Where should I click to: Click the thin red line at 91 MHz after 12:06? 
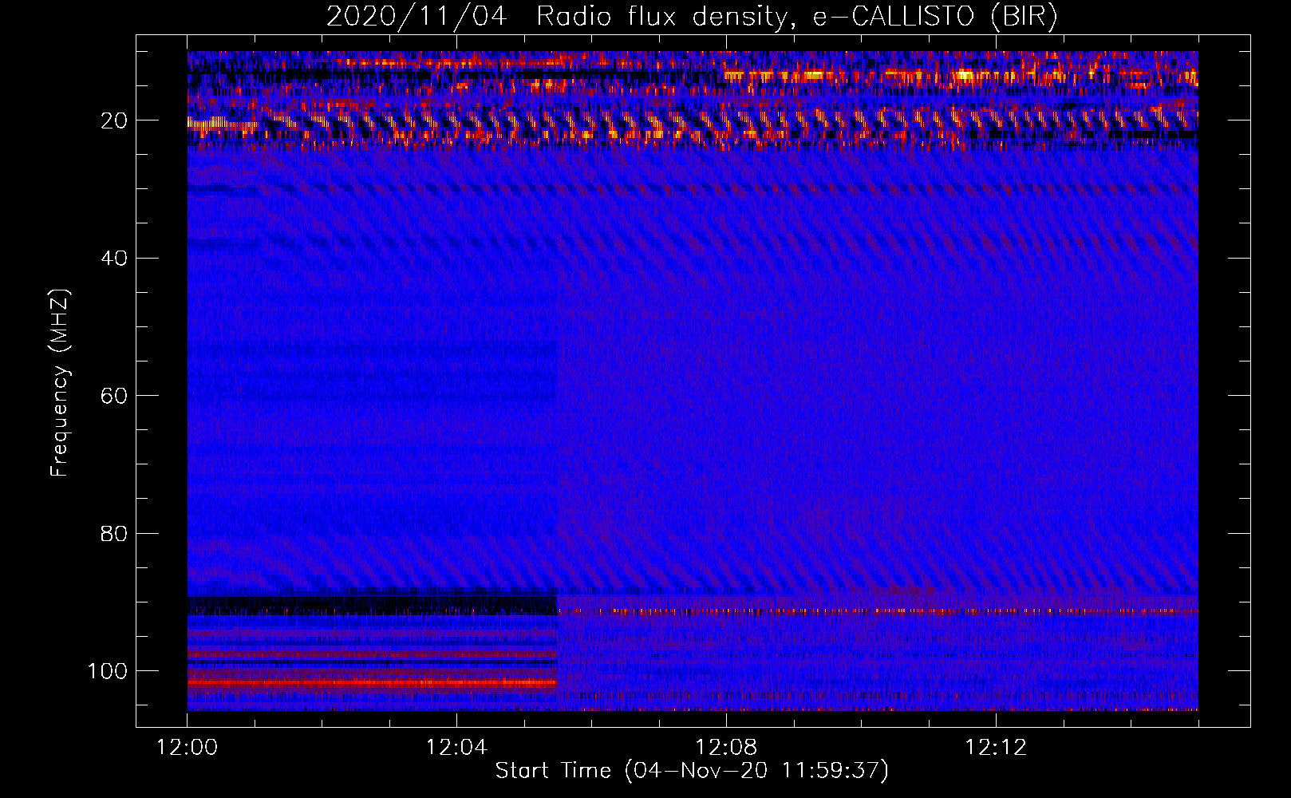pos(878,612)
